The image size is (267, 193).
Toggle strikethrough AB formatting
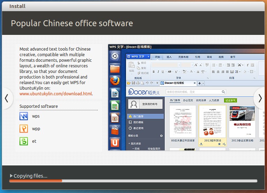[x=169, y=72]
